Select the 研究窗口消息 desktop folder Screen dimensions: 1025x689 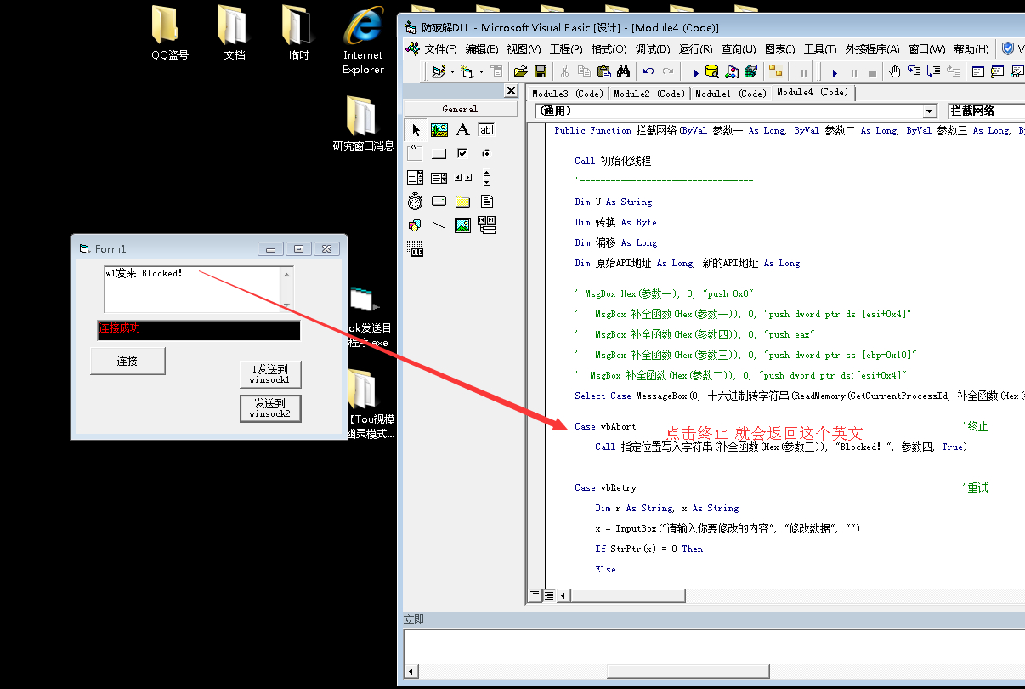pos(363,123)
